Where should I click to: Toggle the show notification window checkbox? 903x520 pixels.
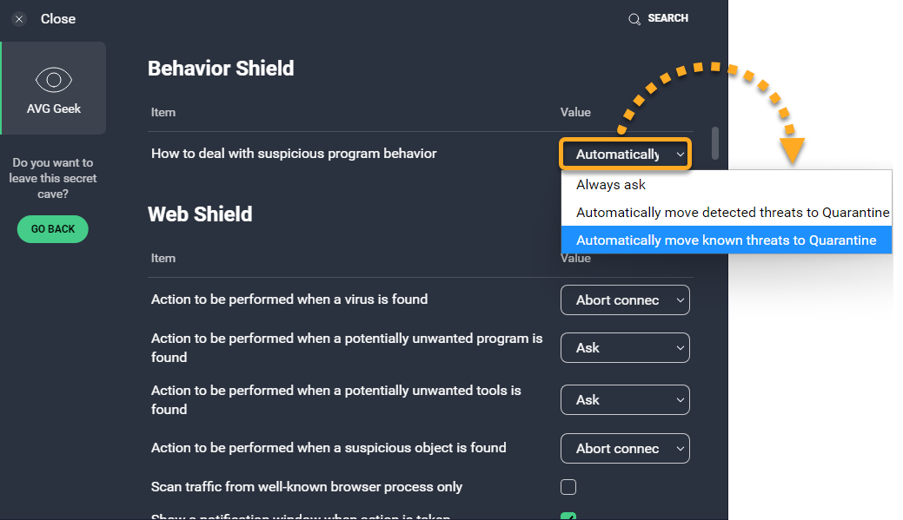pyautogui.click(x=568, y=517)
